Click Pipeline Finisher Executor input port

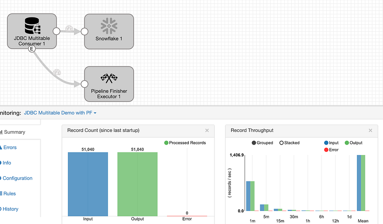tap(84, 84)
